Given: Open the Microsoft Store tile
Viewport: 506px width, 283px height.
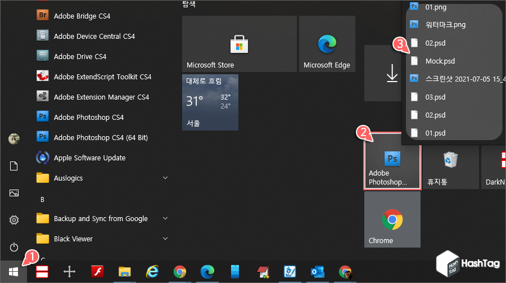Looking at the screenshot, I should click(239, 44).
